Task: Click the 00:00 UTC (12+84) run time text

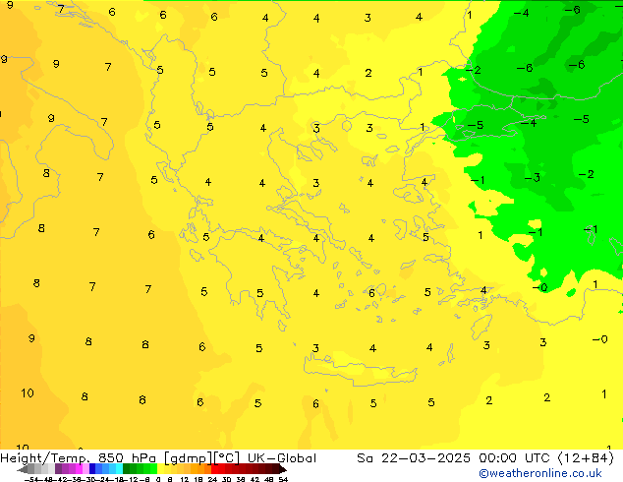Action: coord(546,458)
